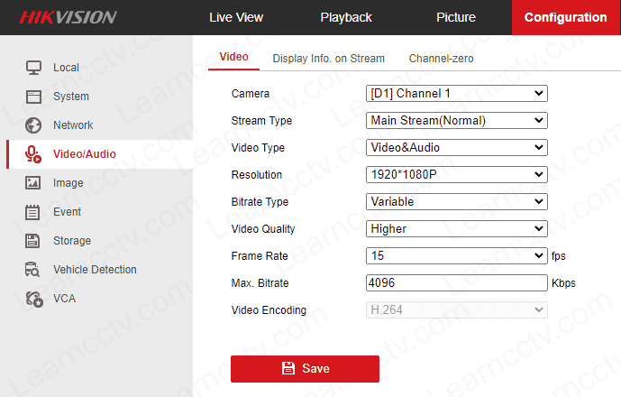Open Image settings via picture icon

click(x=33, y=183)
